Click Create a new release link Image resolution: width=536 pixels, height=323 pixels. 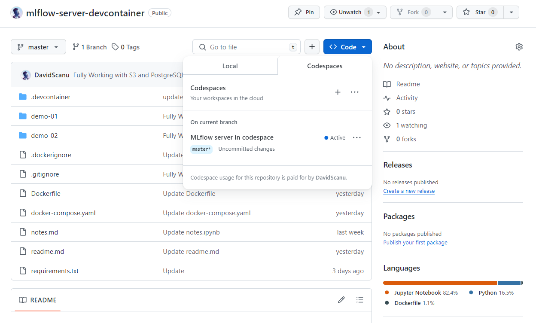pos(409,191)
